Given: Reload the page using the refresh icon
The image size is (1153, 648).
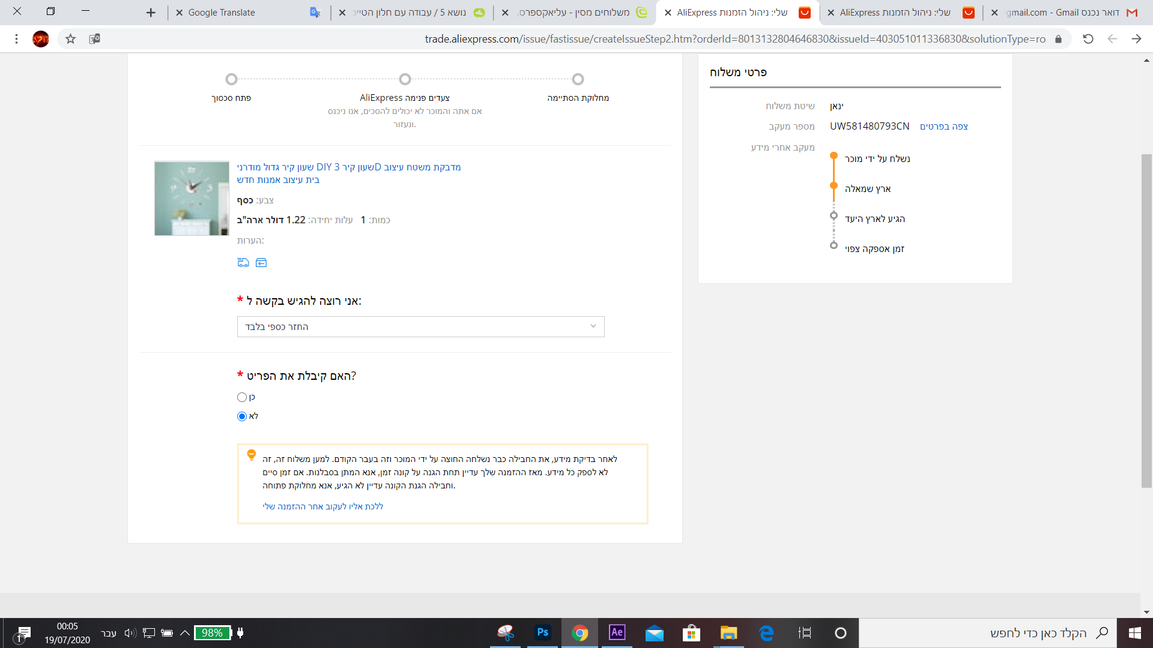Looking at the screenshot, I should pos(1088,39).
